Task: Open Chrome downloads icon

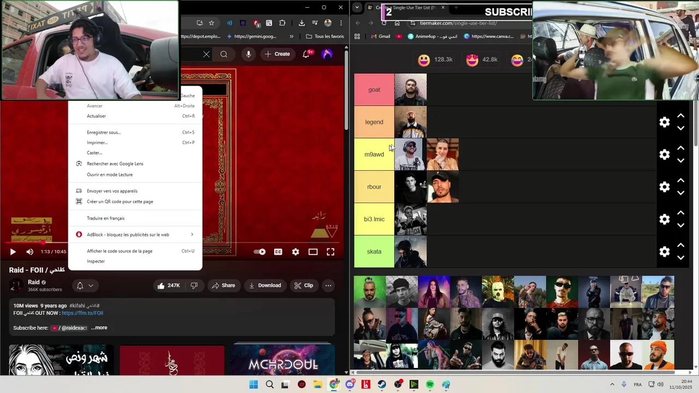Action: tap(301, 23)
